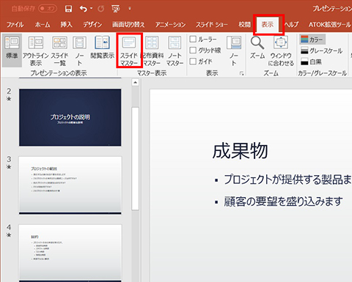Open ノート マスター view

(175, 51)
